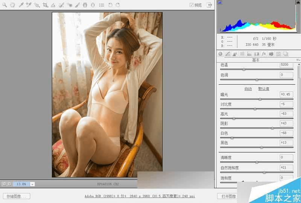Toggle shadow clipping warning in histogram
301x203 pixels.
click(x=220, y=2)
